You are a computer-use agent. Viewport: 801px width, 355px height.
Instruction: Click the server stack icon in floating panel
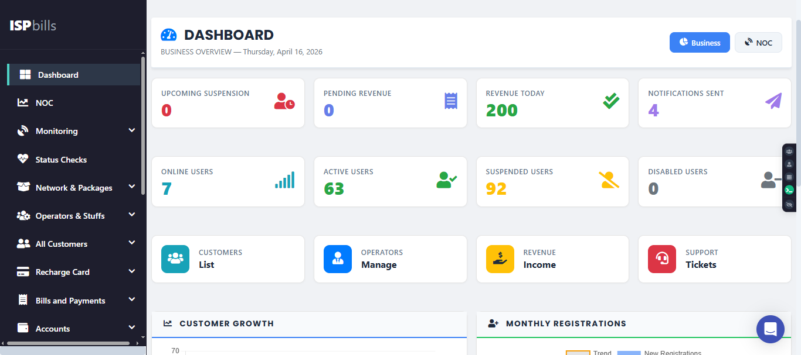click(x=789, y=177)
